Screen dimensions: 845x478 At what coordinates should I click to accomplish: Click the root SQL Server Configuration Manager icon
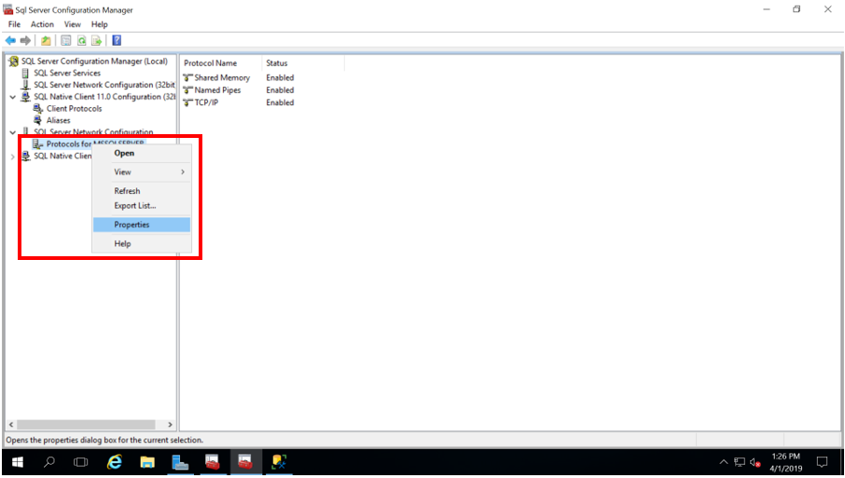pyautogui.click(x=13, y=61)
